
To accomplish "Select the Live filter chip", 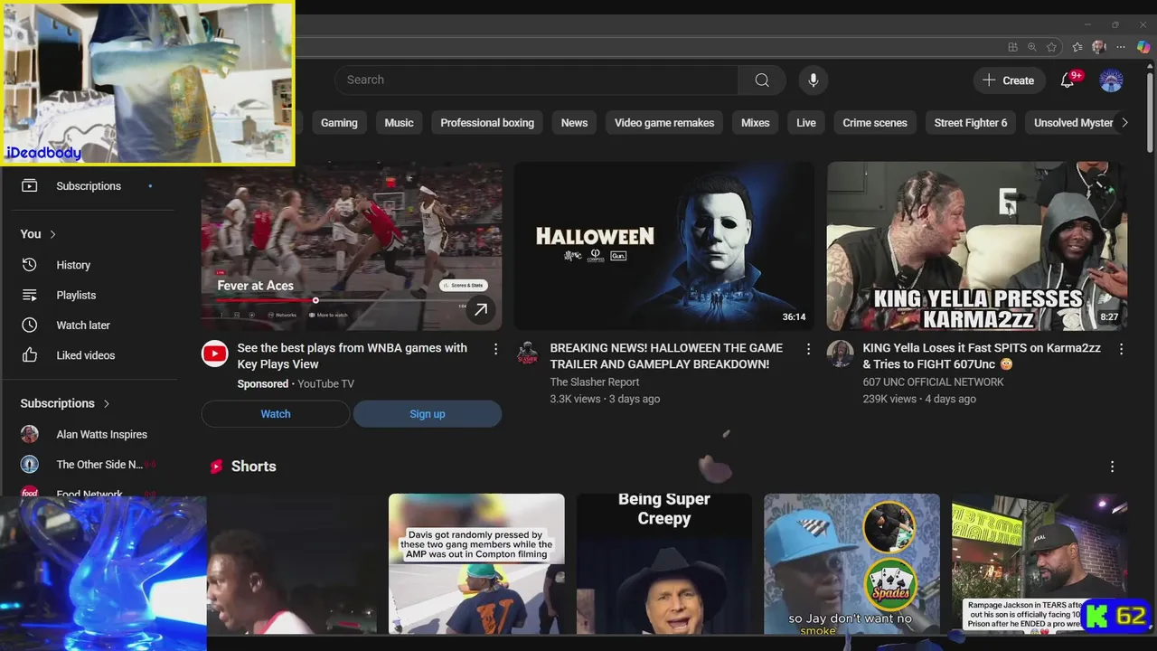I will point(806,123).
